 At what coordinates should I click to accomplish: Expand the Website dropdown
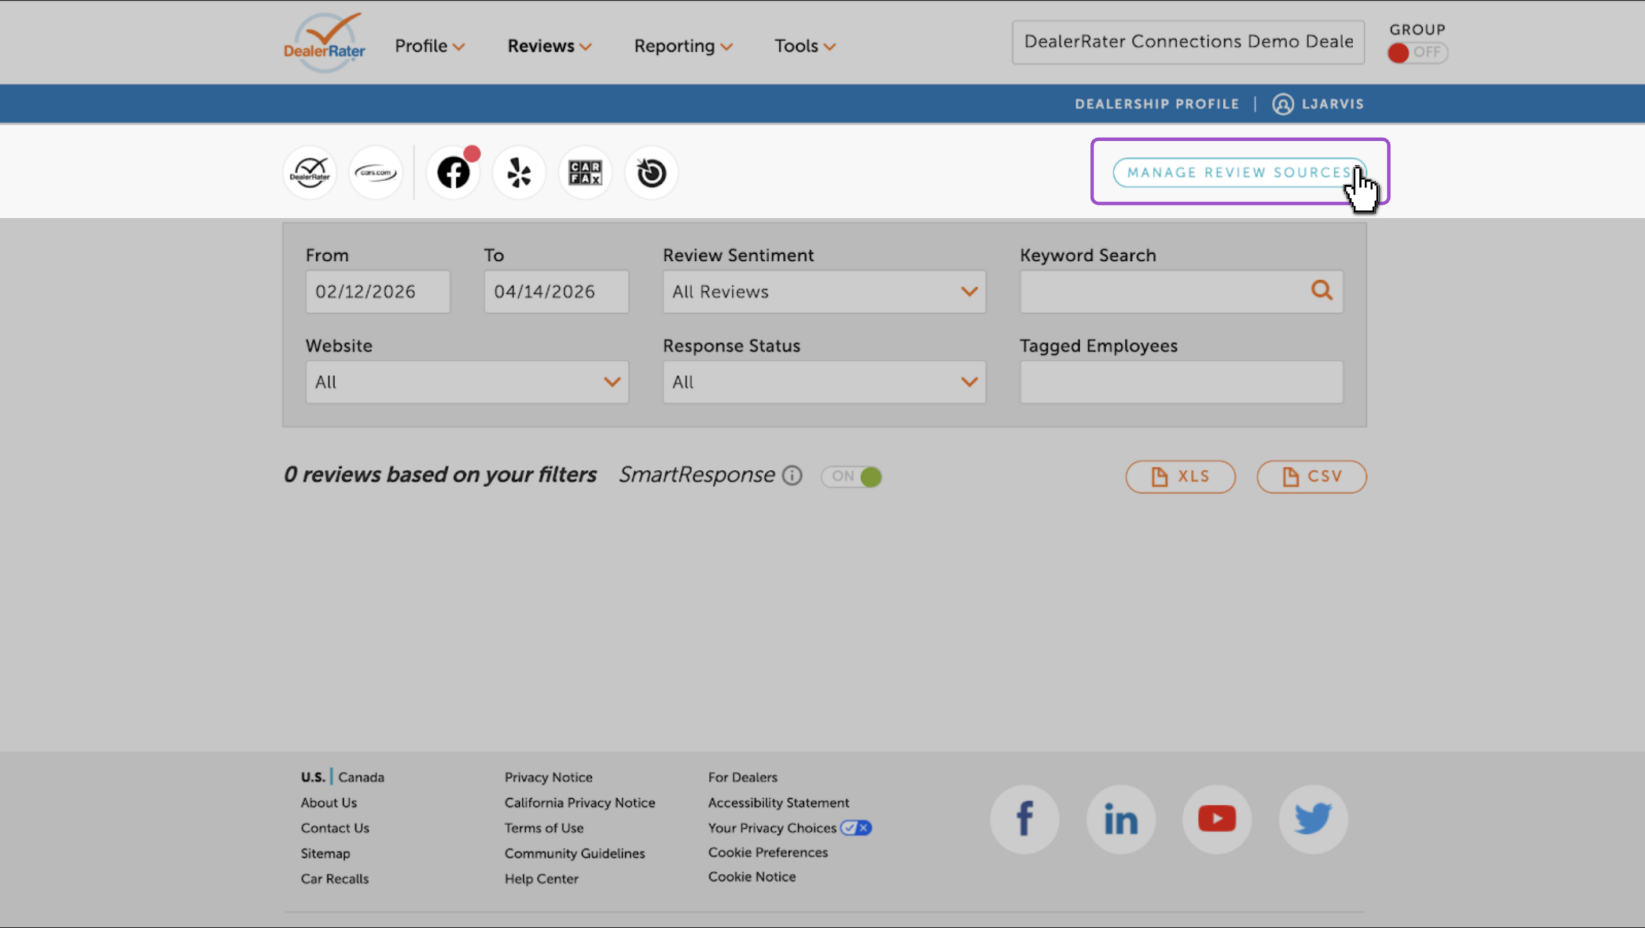(x=467, y=382)
